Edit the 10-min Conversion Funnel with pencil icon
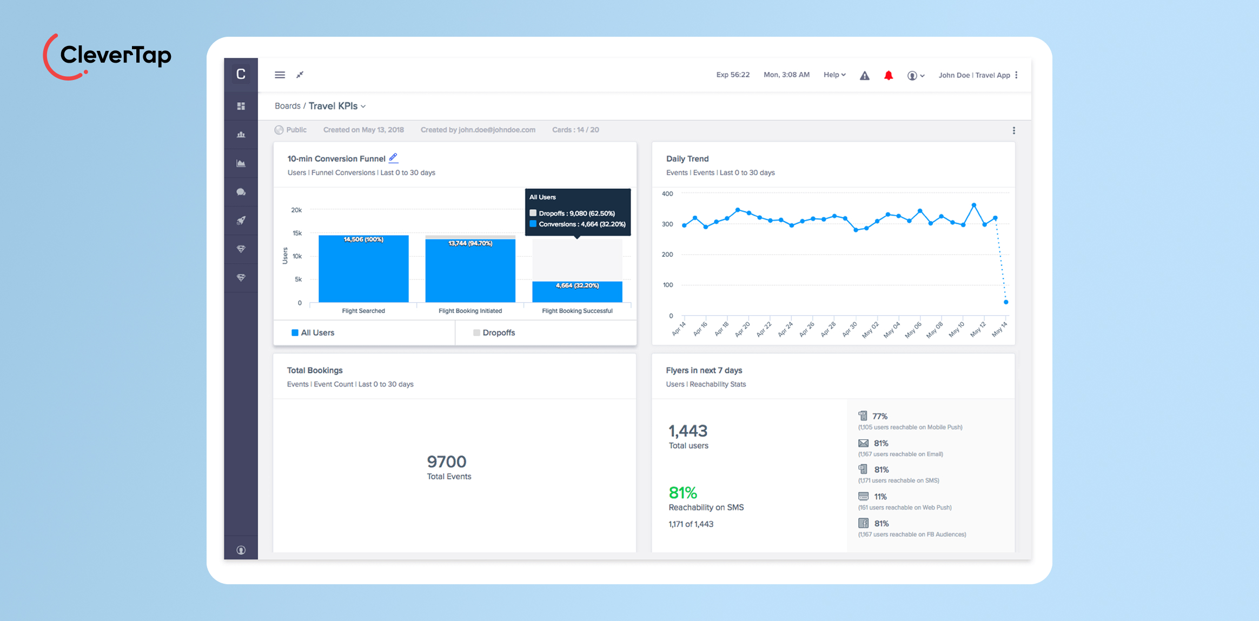The image size is (1259, 621). coord(393,158)
